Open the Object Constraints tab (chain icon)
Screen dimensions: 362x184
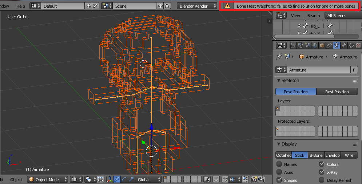pos(329,45)
